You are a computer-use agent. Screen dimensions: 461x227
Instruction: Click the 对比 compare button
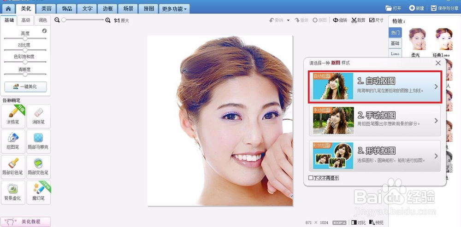(x=358, y=222)
